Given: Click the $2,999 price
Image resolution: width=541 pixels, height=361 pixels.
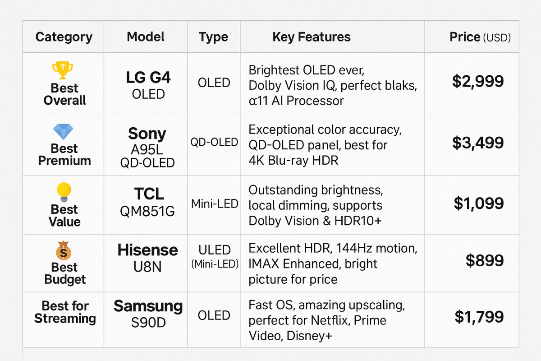Looking at the screenshot, I should click(478, 81).
